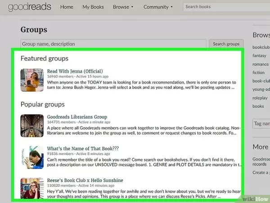Click the Search groups button
270x203 pixels.
(226, 44)
